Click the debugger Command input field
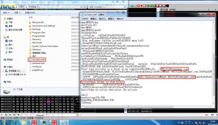This screenshot has width=218, height=125. point(61,115)
